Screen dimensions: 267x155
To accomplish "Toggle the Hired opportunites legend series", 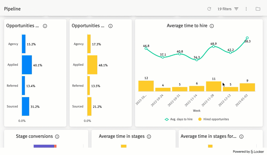I will coord(214,119).
